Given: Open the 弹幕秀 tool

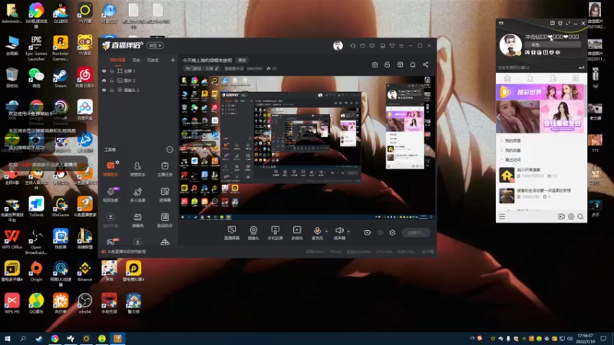Looking at the screenshot, I should click(137, 220).
